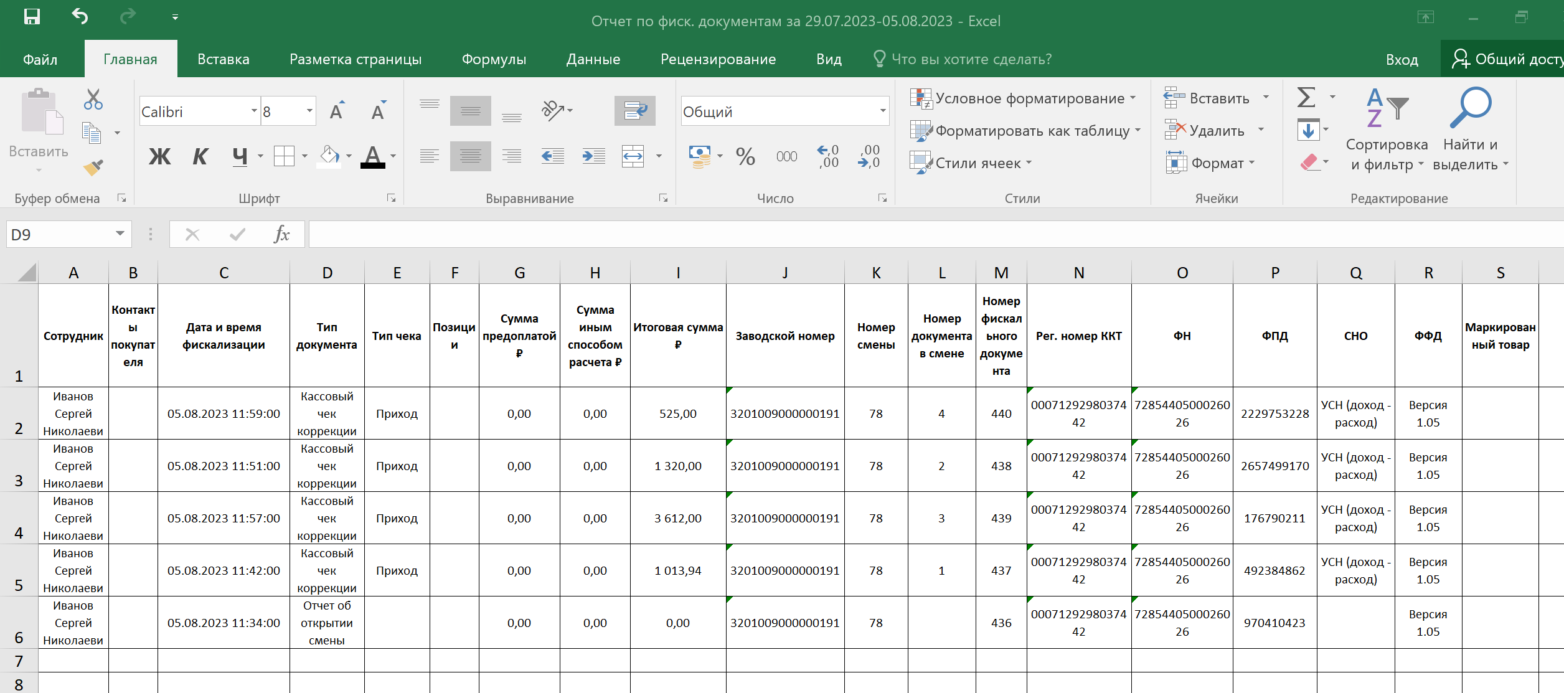Apply fill color bucket
The height and width of the screenshot is (693, 1564).
(329, 156)
